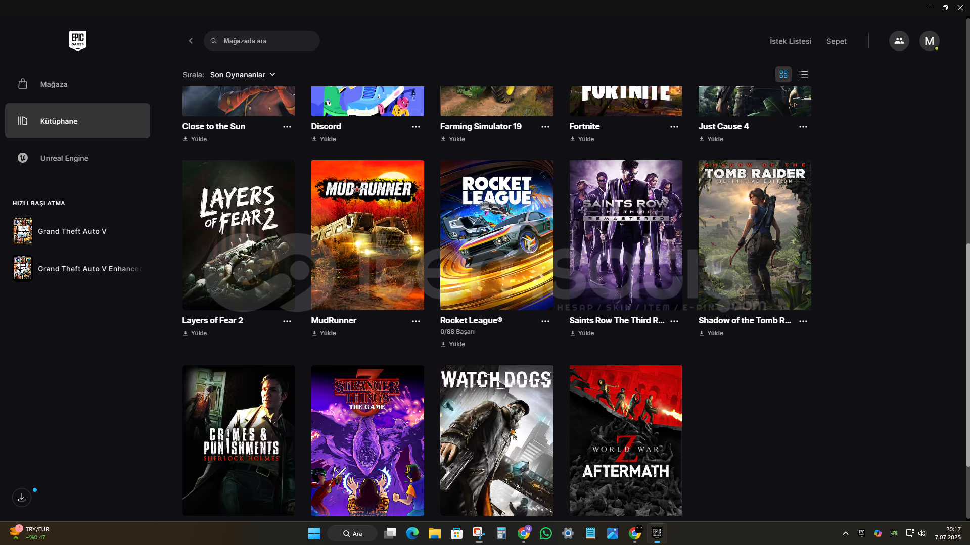Image resolution: width=970 pixels, height=545 pixels.
Task: Open Saints Row The Third options menu
Action: [x=674, y=321]
